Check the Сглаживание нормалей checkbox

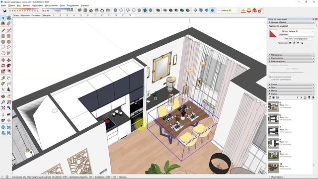click(x=270, y=77)
